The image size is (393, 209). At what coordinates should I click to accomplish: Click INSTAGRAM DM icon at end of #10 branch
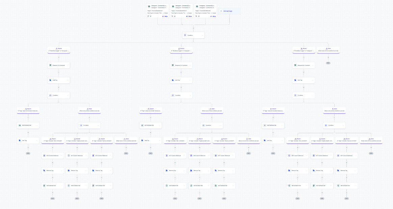44,185
